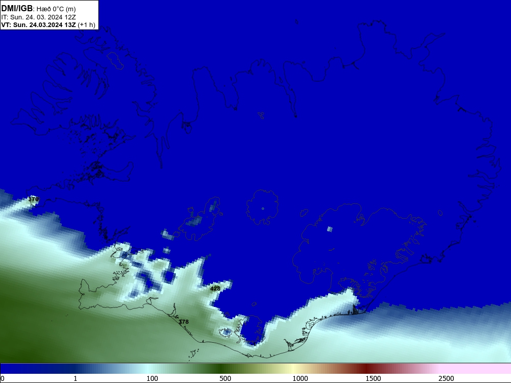Image resolution: width=511 pixels, height=383 pixels.
Task: Click the 1000 label on color scale
Action: click(x=300, y=378)
